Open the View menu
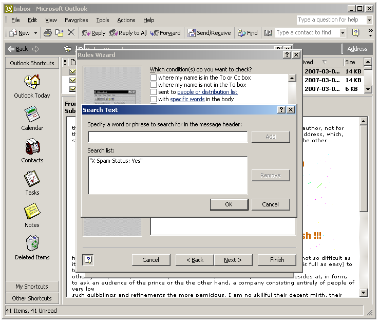Screen dimensions: 379x323 click(51, 21)
